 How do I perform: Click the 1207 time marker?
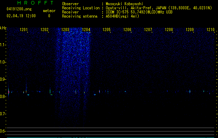point(148,30)
